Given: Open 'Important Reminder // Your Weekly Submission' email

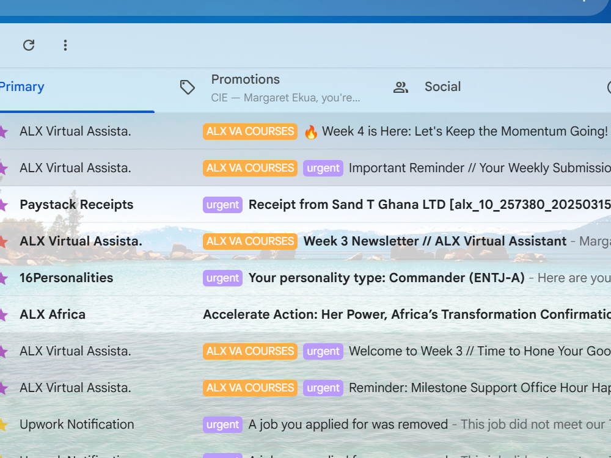Looking at the screenshot, I should (x=480, y=169).
